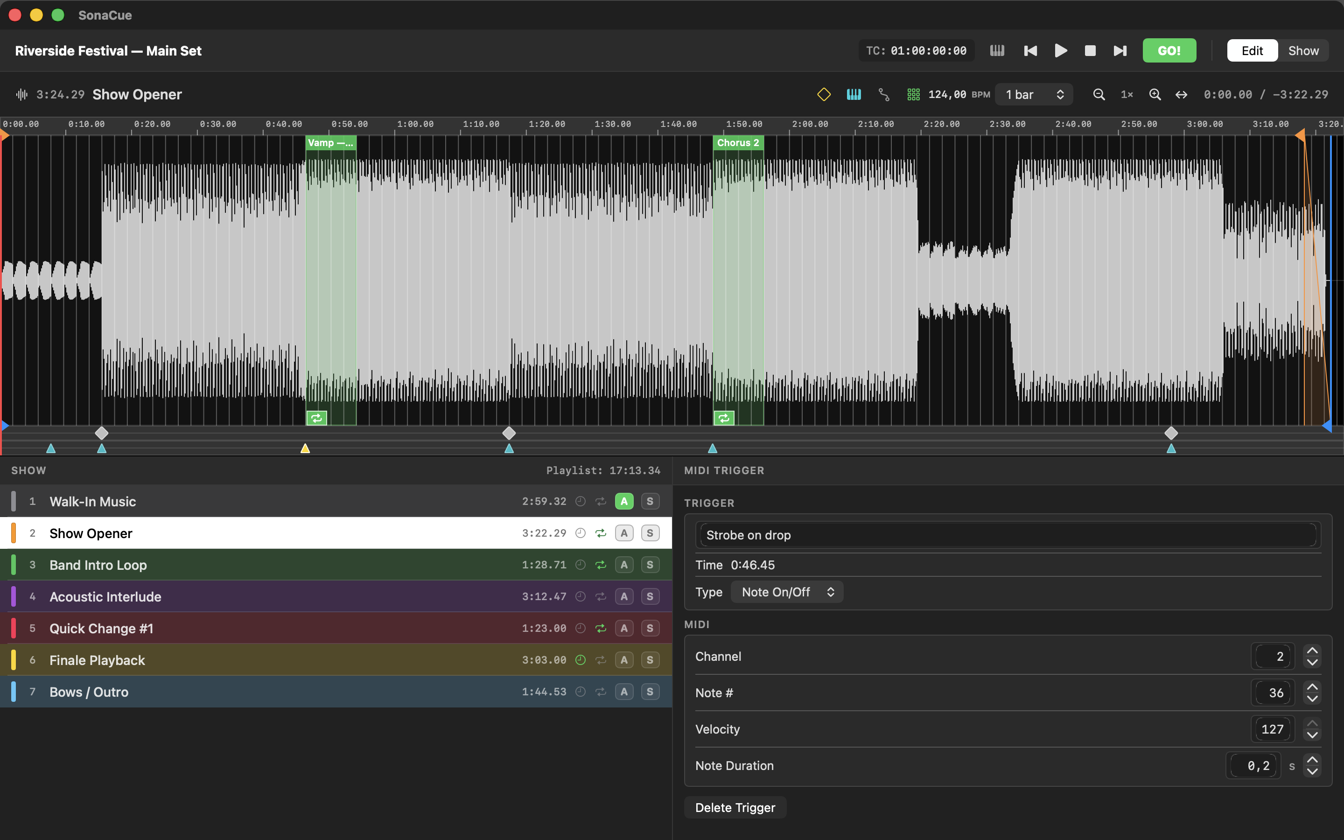The width and height of the screenshot is (1344, 840).
Task: Toggle the blue MIDI triggers tool
Action: [x=854, y=94]
